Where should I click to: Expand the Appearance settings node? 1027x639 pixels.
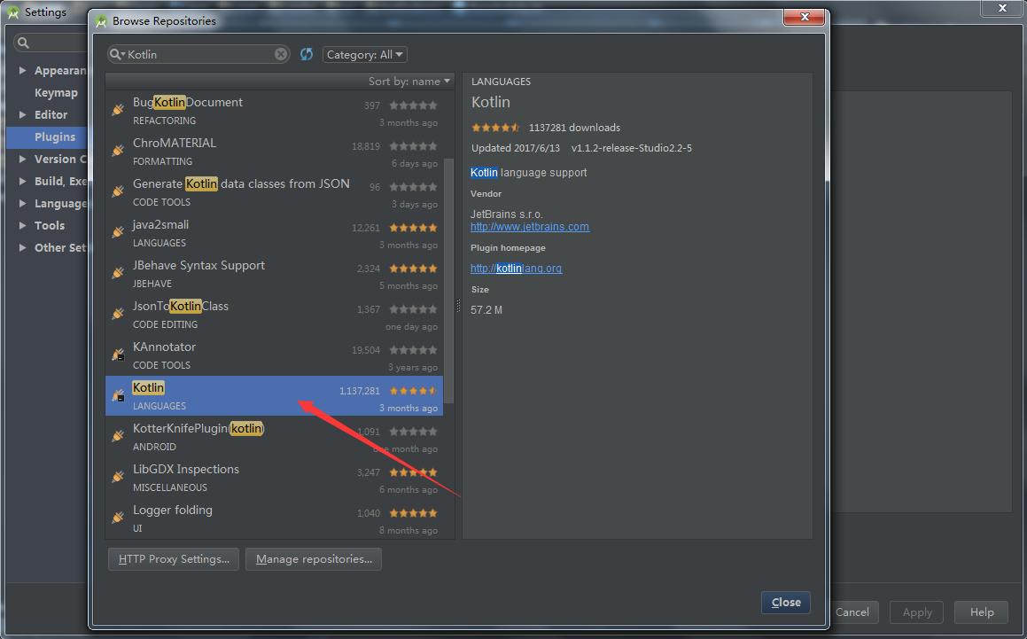pos(23,70)
